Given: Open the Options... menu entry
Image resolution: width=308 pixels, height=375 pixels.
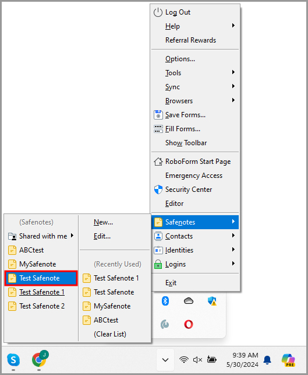Looking at the screenshot, I should point(195,59).
